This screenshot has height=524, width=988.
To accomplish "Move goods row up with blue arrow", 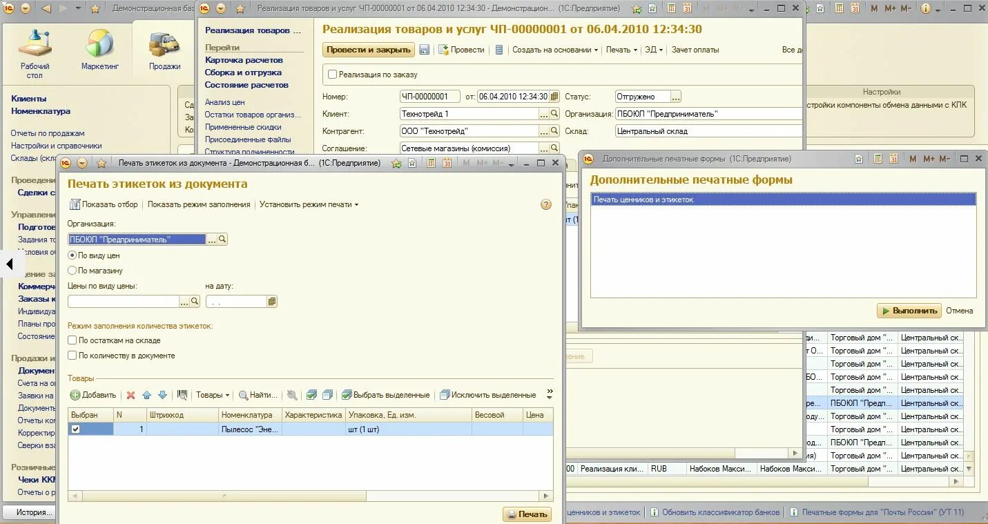I will click(146, 395).
